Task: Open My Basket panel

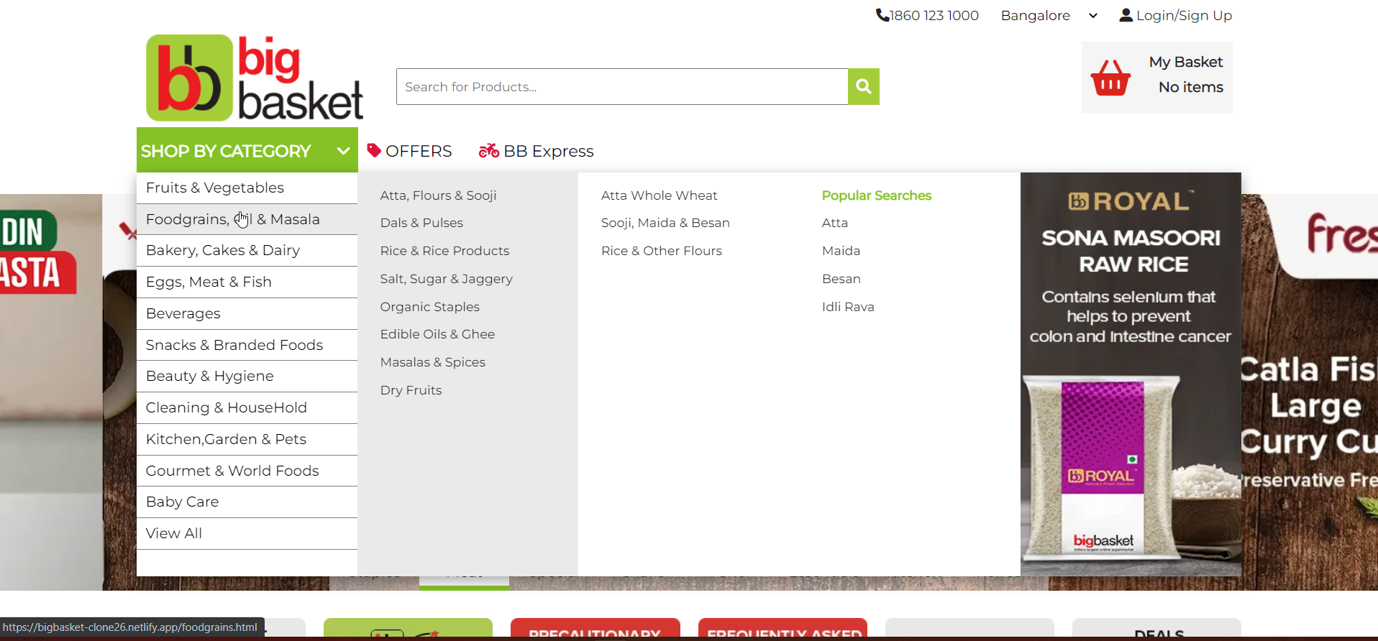Action: 1156,78
